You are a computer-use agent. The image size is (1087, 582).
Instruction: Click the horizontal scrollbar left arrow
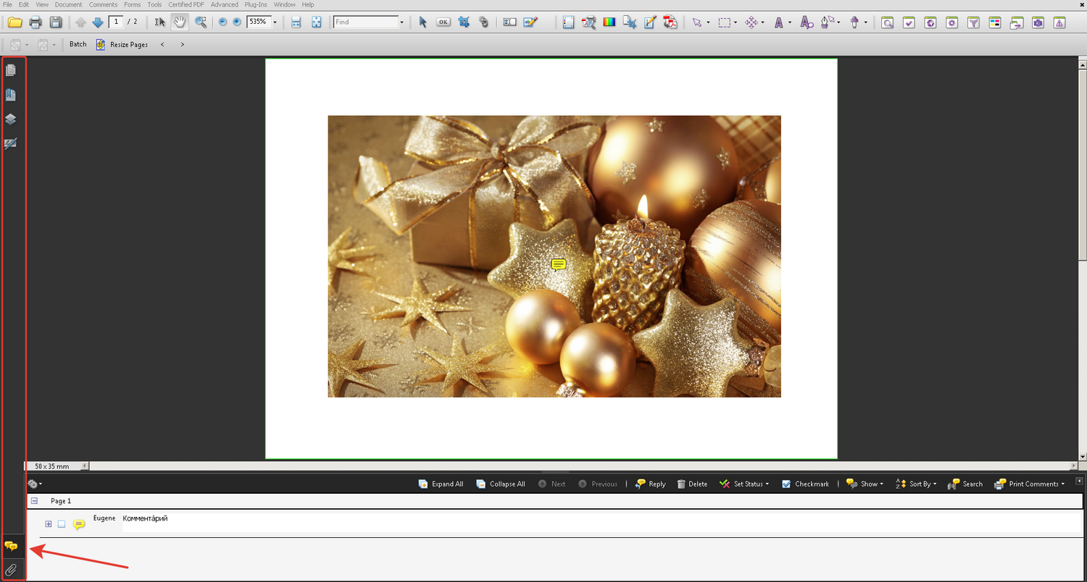coord(84,466)
